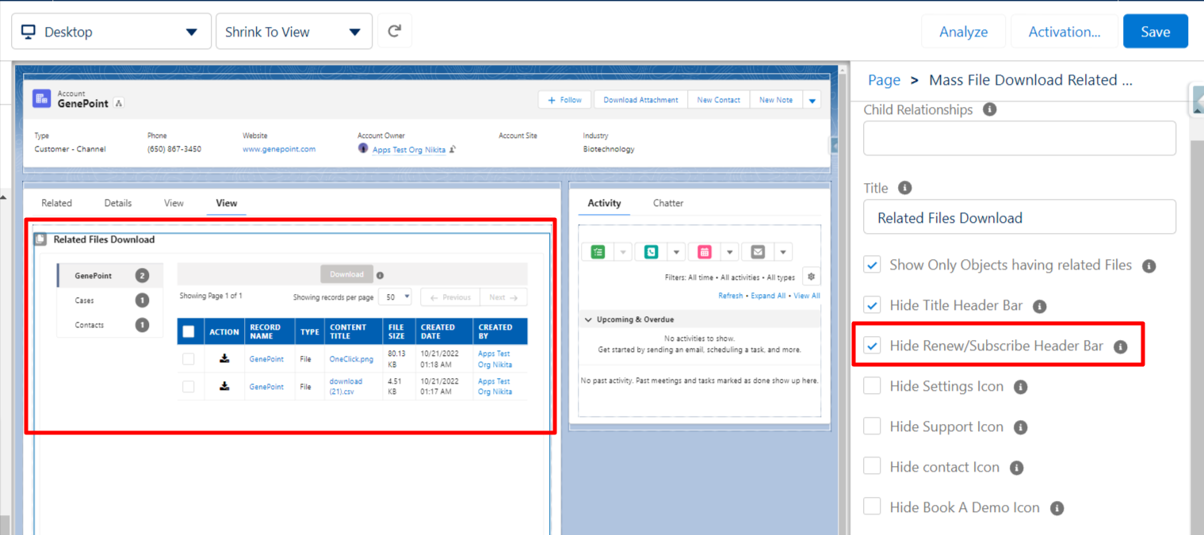Screen dimensions: 1204x535
Task: Click the Follow button on the account
Action: point(565,100)
